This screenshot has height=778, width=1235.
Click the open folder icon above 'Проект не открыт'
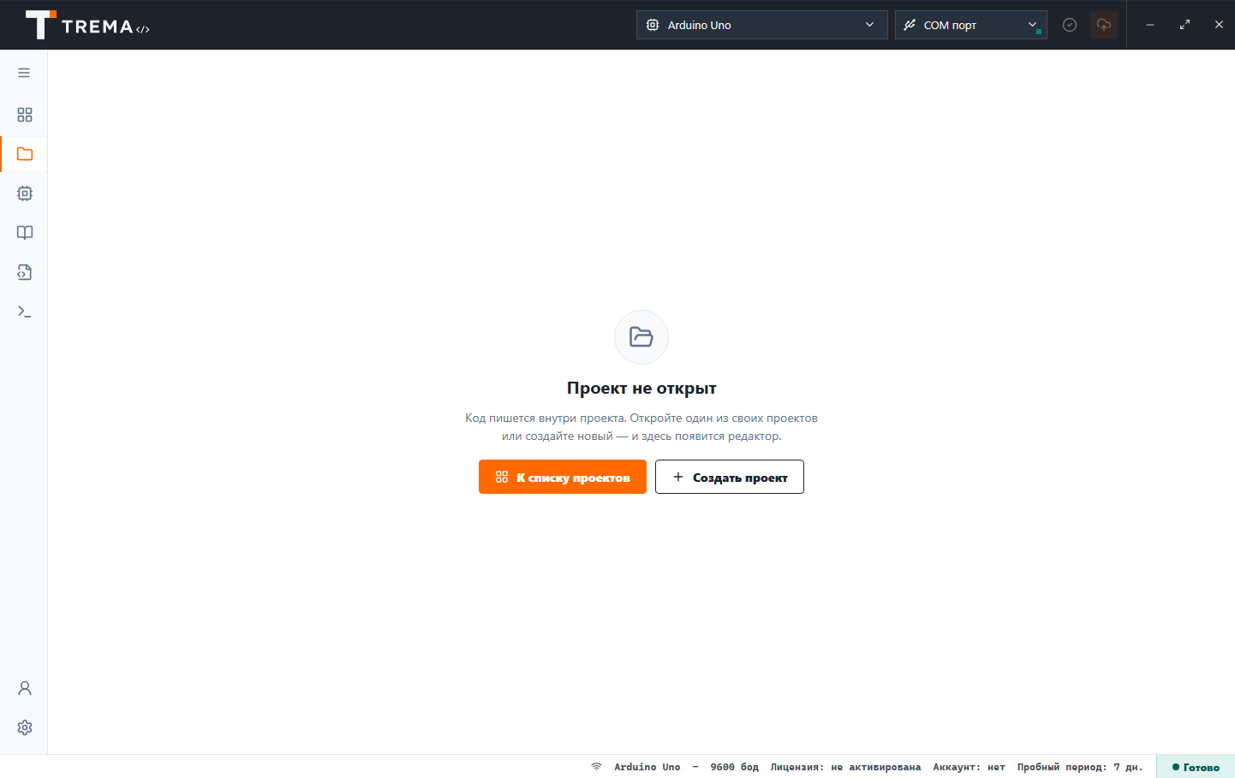641,337
